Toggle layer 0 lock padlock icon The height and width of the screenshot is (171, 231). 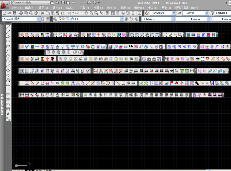tap(71, 19)
